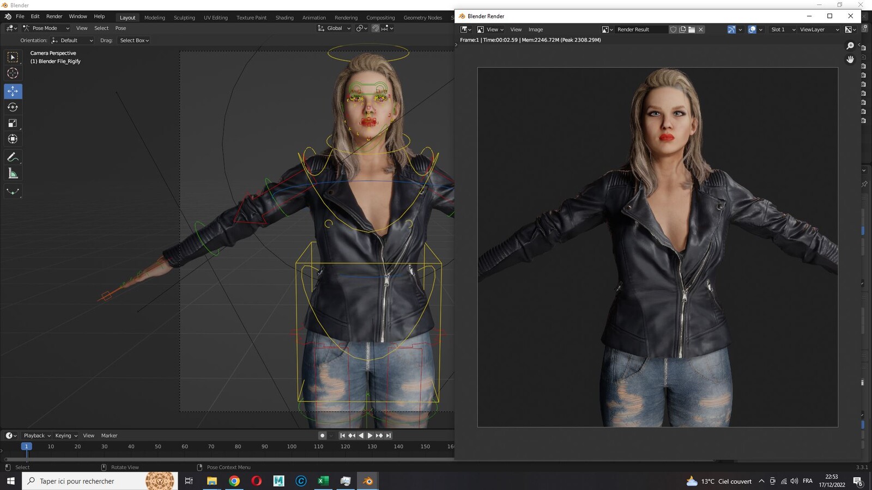
Task: Click Windows search box Taper ici pour rechercher
Action: (100, 481)
